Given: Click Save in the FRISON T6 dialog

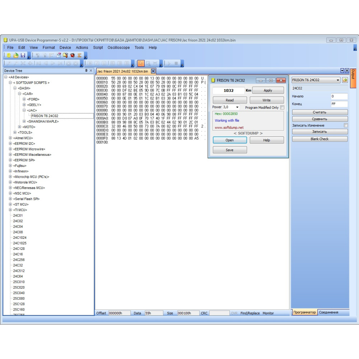Looking at the screenshot, I should tap(230, 150).
